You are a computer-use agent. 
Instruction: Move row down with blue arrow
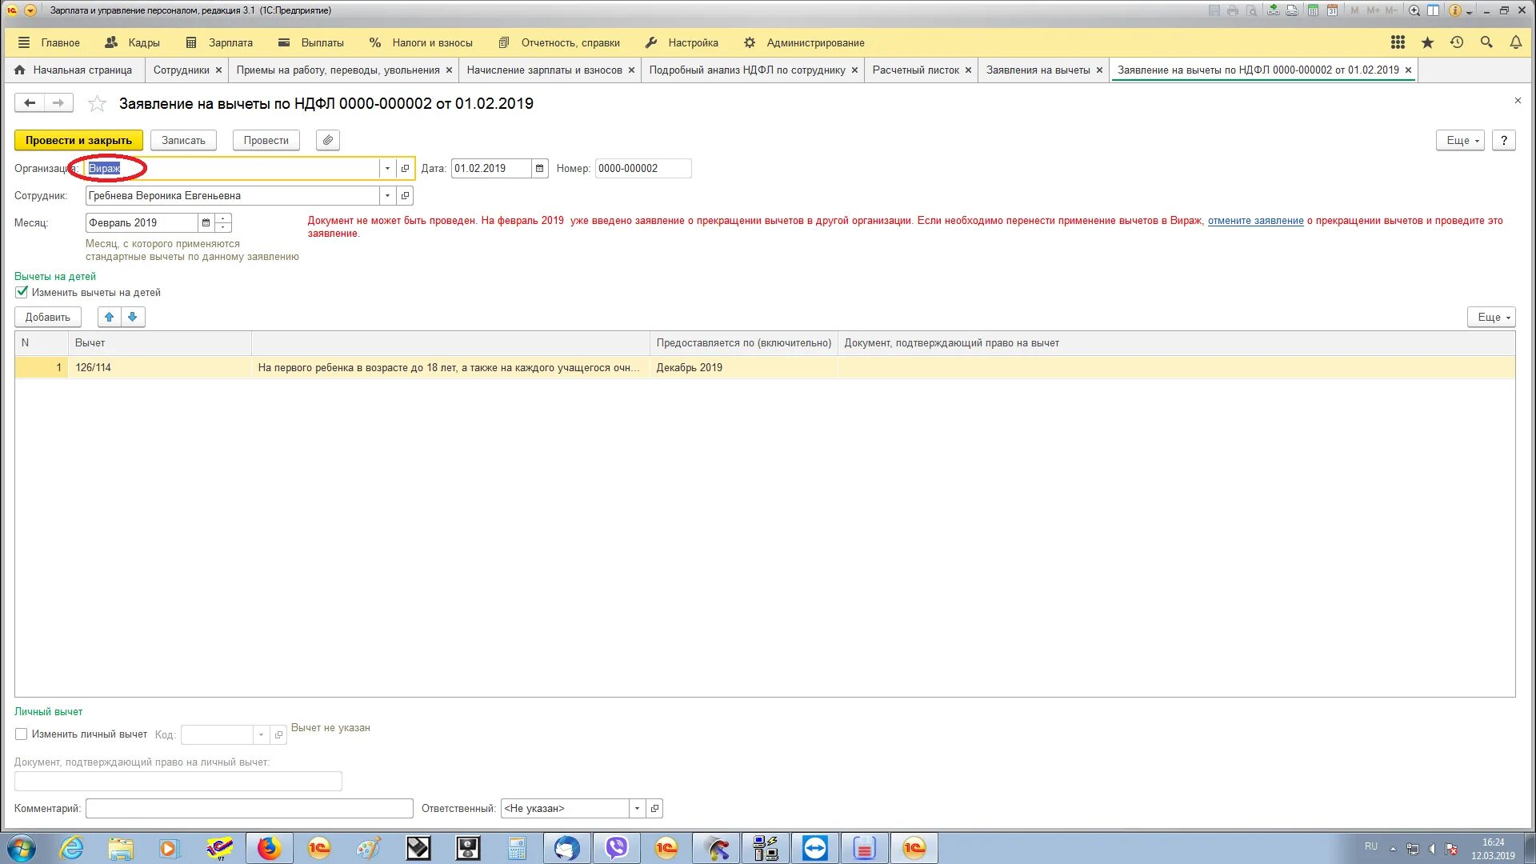133,317
